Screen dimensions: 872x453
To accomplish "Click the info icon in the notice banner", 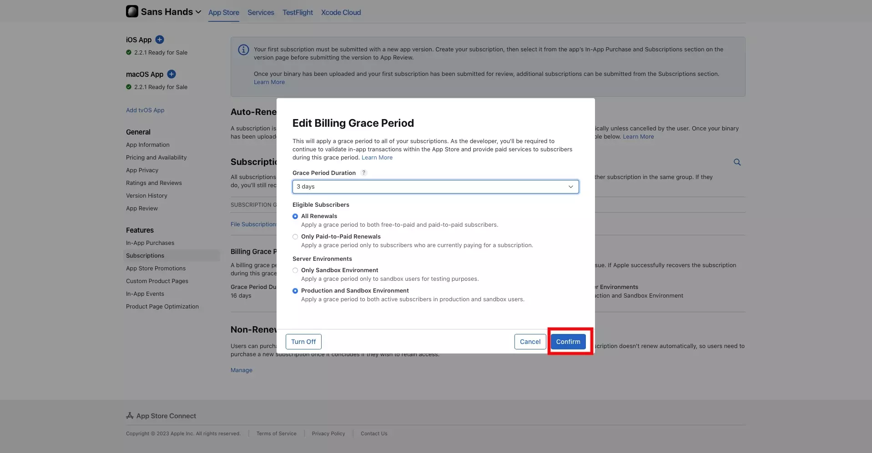I will pos(243,50).
